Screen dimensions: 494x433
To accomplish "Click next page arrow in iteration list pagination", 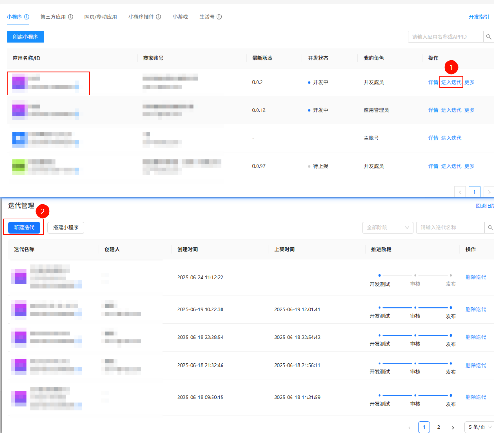I will click(453, 428).
